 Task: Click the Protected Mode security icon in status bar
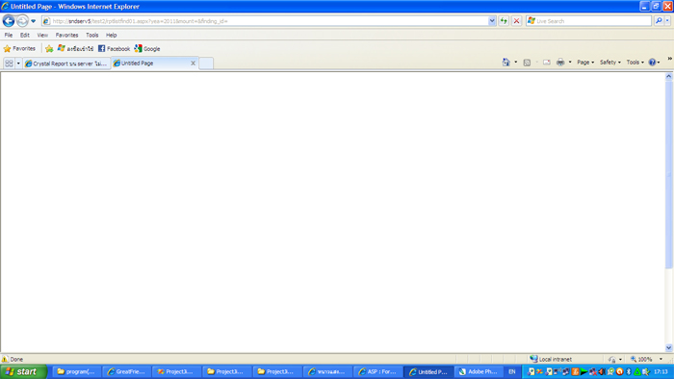pyautogui.click(x=611, y=359)
